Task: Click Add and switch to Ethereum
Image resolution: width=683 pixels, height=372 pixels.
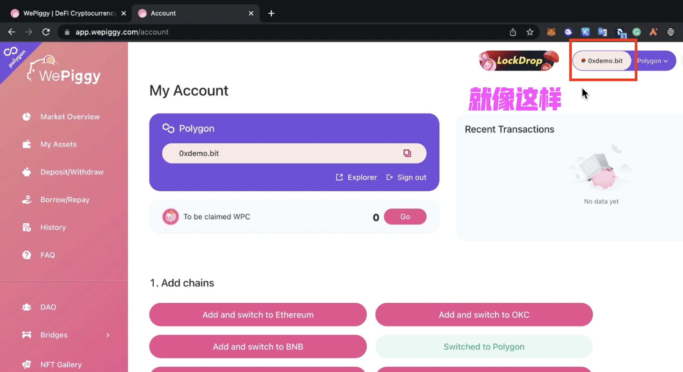Action: coord(258,315)
